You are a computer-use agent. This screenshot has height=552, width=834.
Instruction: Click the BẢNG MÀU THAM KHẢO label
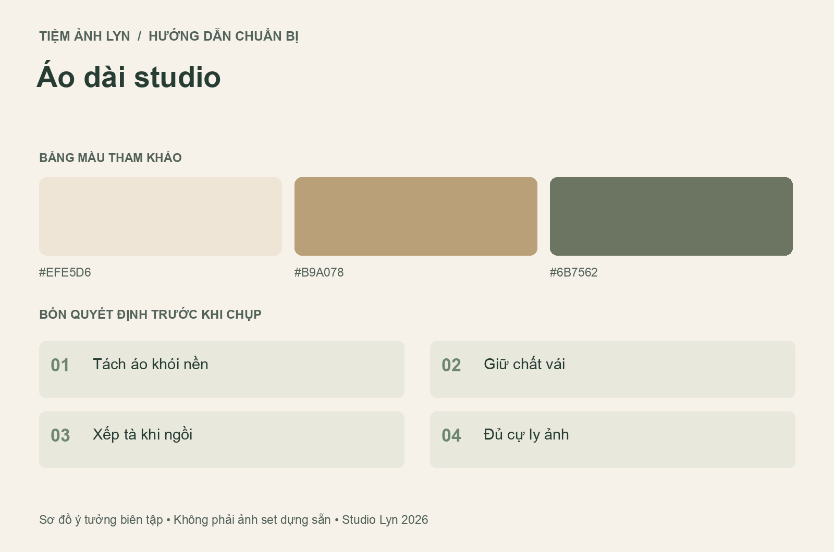coord(111,157)
